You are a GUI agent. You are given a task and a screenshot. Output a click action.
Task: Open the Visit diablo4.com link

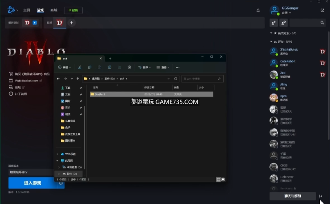25,81
